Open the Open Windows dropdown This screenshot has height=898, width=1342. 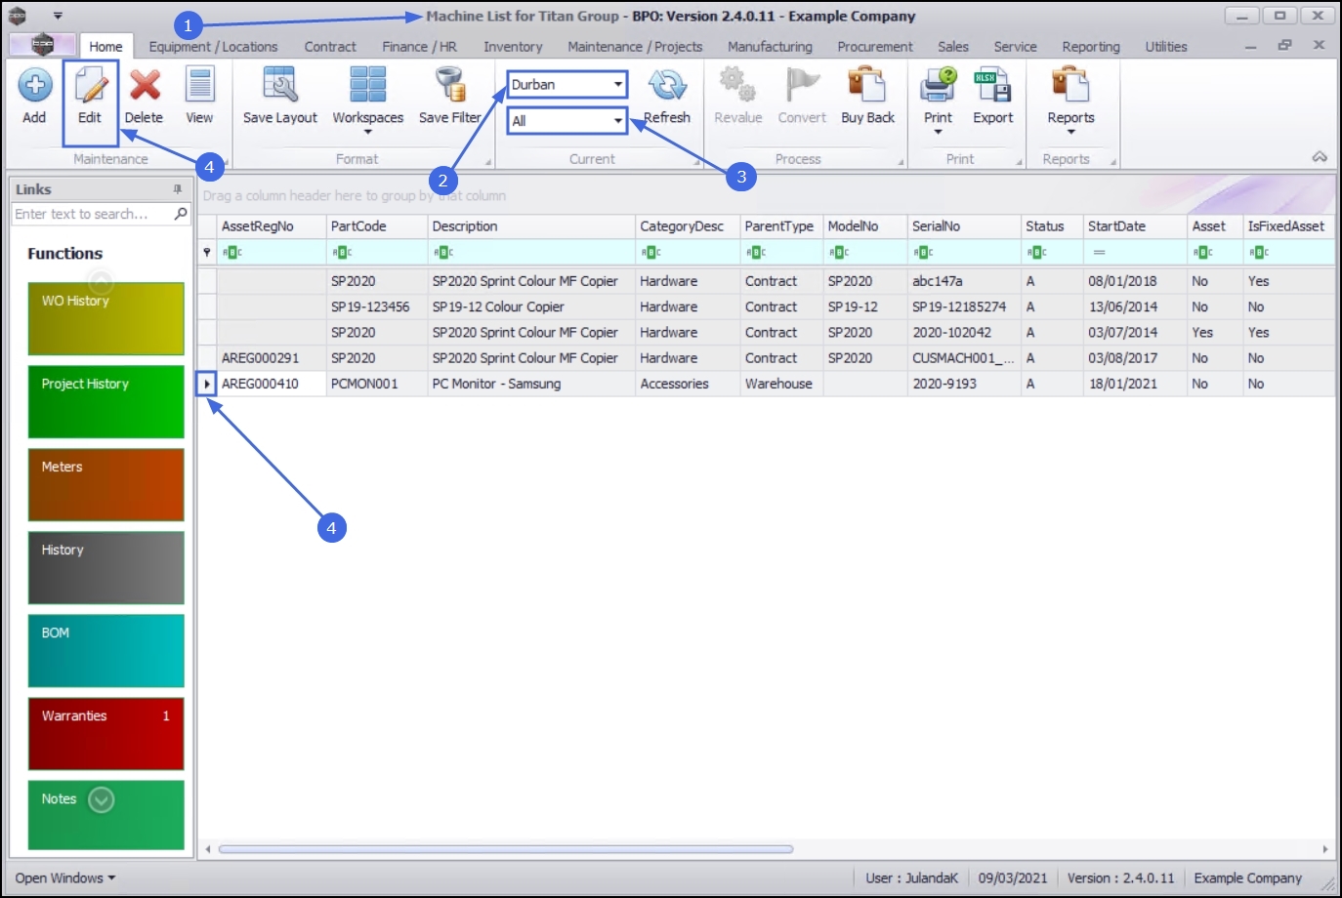[64, 878]
